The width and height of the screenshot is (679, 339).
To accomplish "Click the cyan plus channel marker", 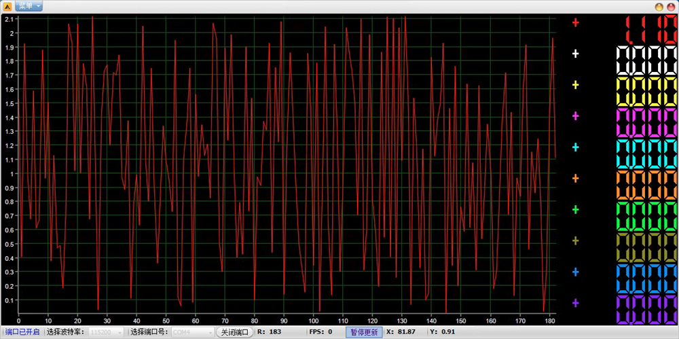I will [576, 147].
